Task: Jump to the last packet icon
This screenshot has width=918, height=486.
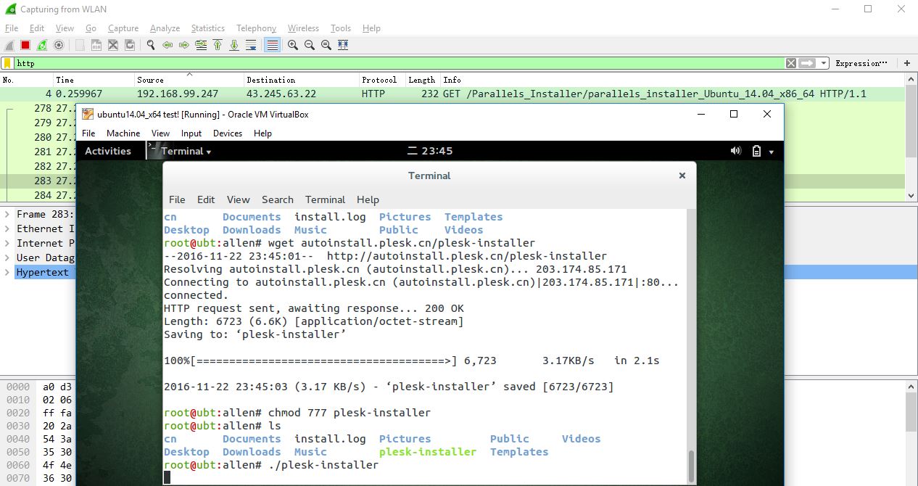Action: [x=233, y=45]
